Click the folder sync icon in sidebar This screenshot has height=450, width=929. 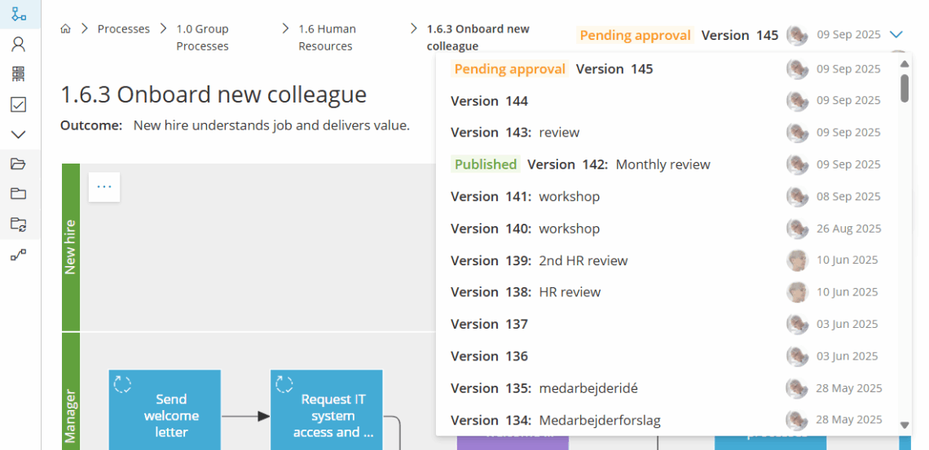(x=18, y=224)
